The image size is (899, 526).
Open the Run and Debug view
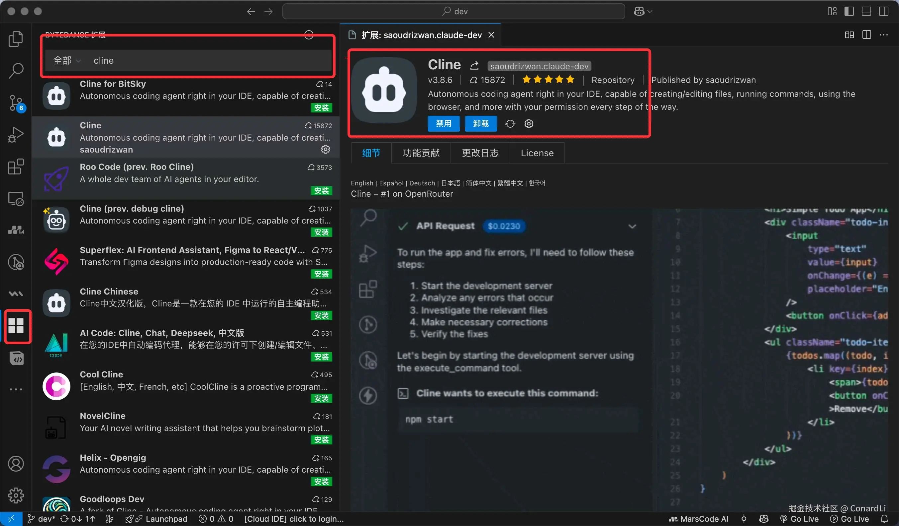click(x=16, y=135)
